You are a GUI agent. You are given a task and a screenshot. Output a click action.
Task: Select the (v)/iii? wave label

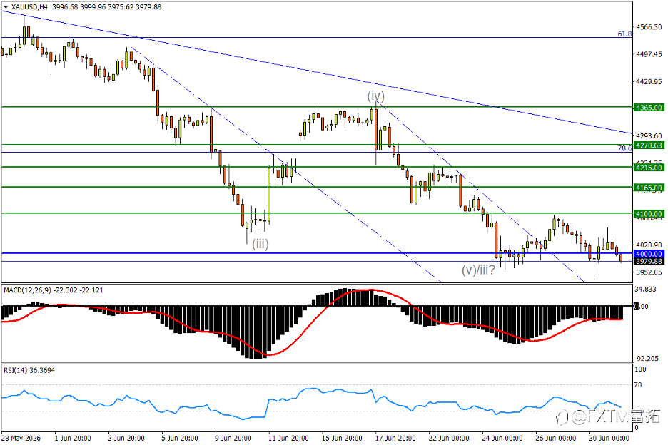478,270
